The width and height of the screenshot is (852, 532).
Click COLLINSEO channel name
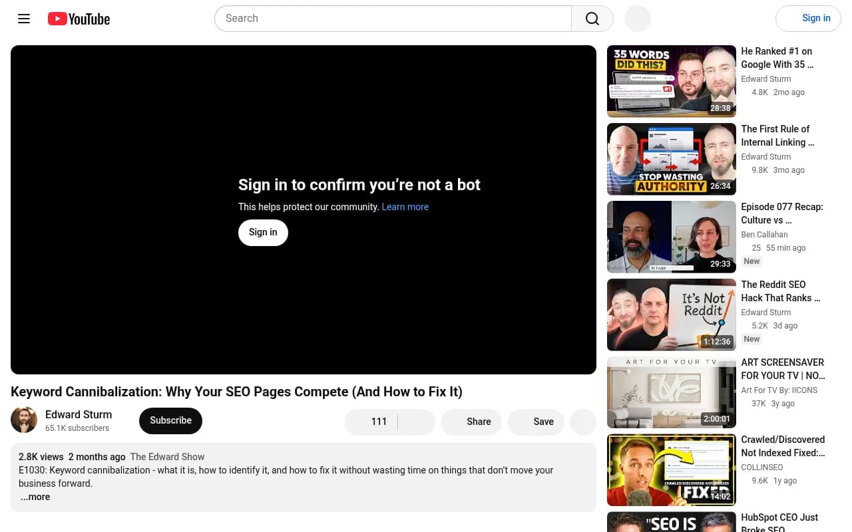tap(762, 467)
